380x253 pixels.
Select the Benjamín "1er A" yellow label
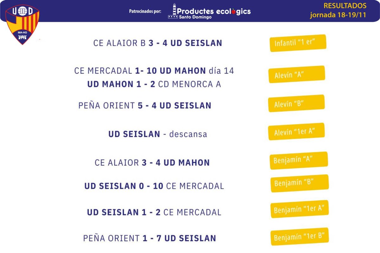300,209
